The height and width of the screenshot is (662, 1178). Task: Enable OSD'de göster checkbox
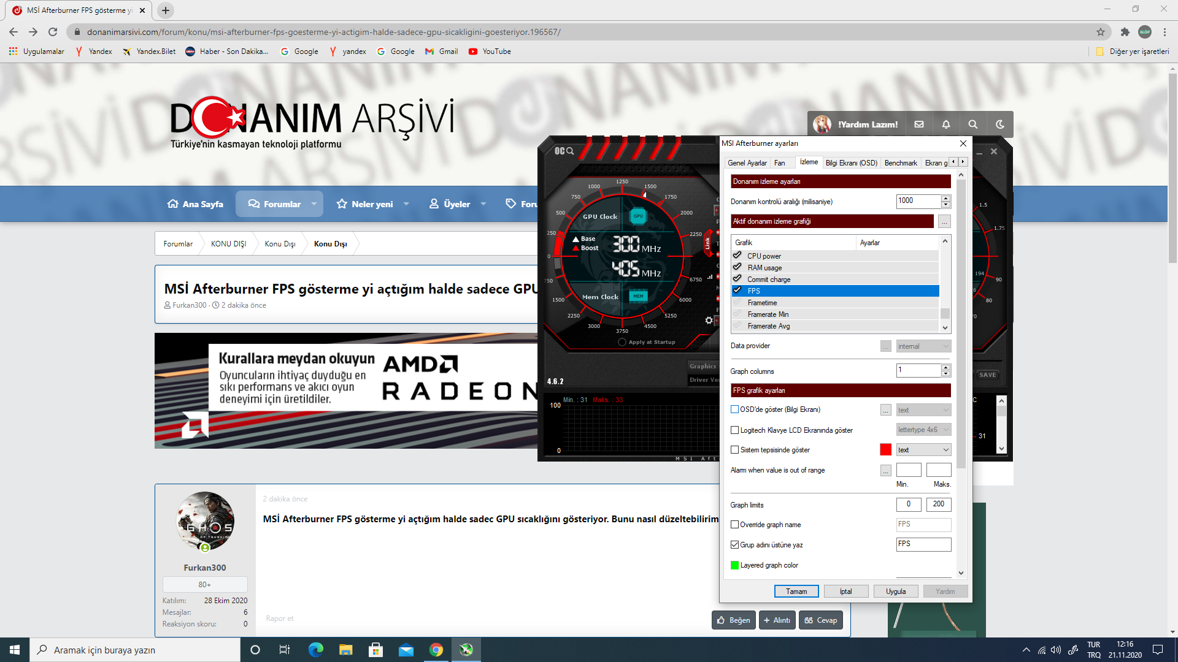pos(734,409)
